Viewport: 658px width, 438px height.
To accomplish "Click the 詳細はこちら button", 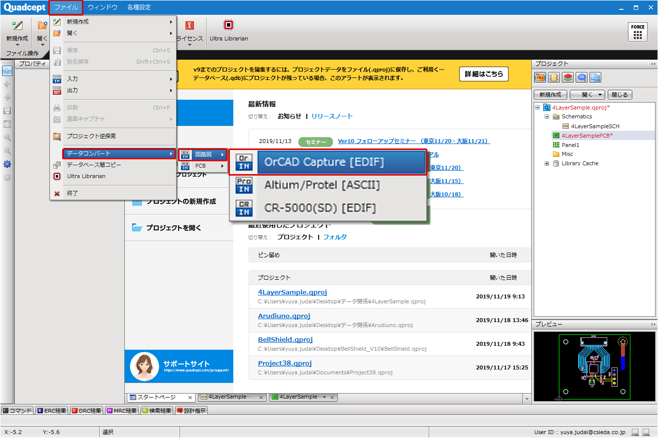I will point(483,74).
